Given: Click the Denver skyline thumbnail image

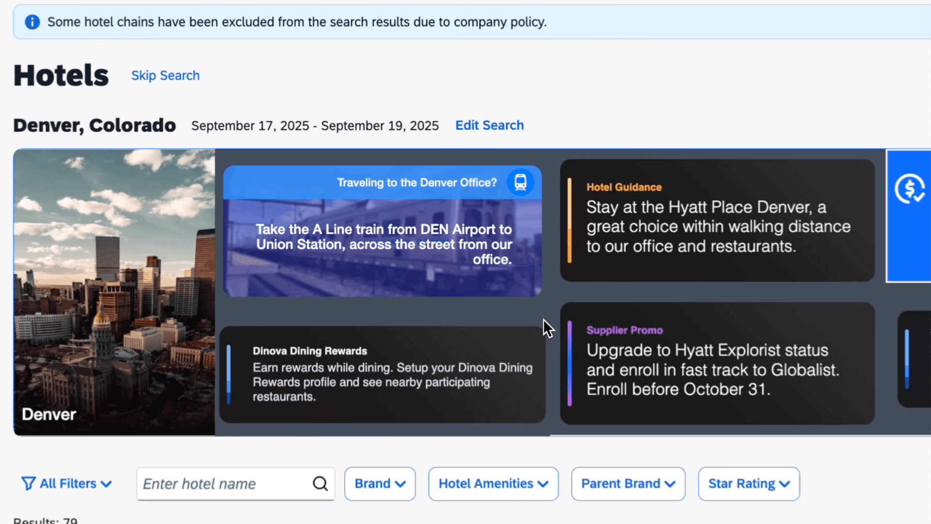Looking at the screenshot, I should point(114,291).
